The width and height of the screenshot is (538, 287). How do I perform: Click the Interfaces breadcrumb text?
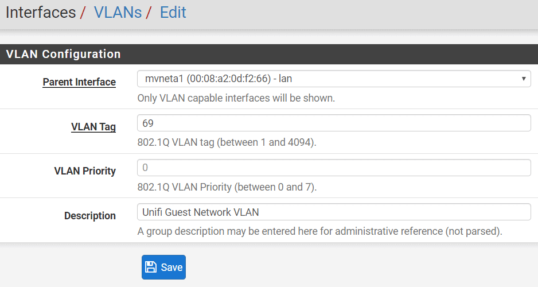[41, 13]
